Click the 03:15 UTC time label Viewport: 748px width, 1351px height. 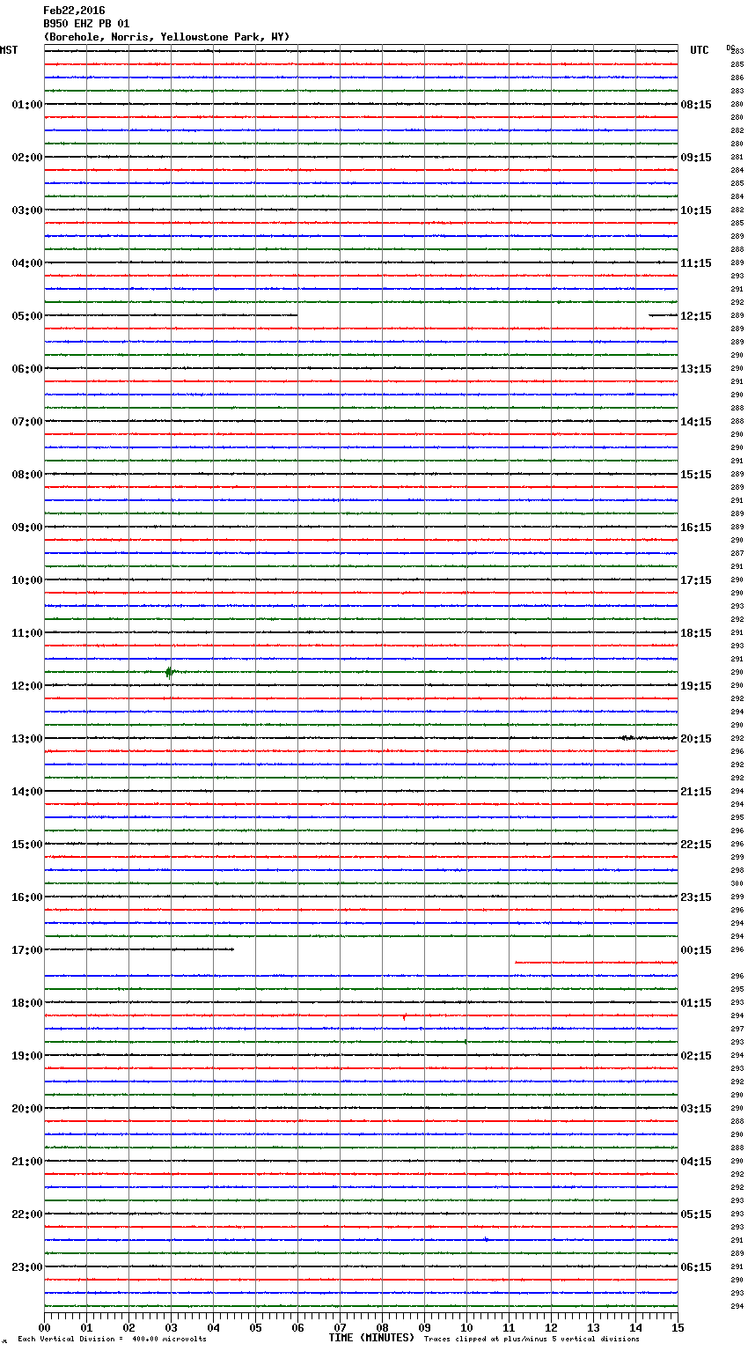(696, 1109)
